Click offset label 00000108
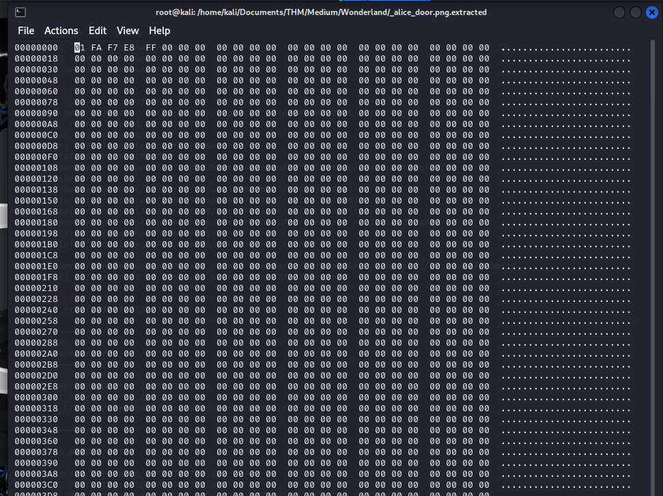The height and width of the screenshot is (496, 663). click(36, 168)
